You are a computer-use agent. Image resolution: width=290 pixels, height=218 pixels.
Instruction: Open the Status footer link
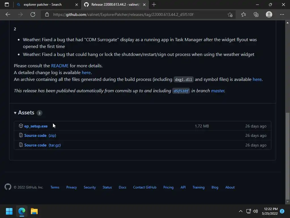(x=107, y=187)
